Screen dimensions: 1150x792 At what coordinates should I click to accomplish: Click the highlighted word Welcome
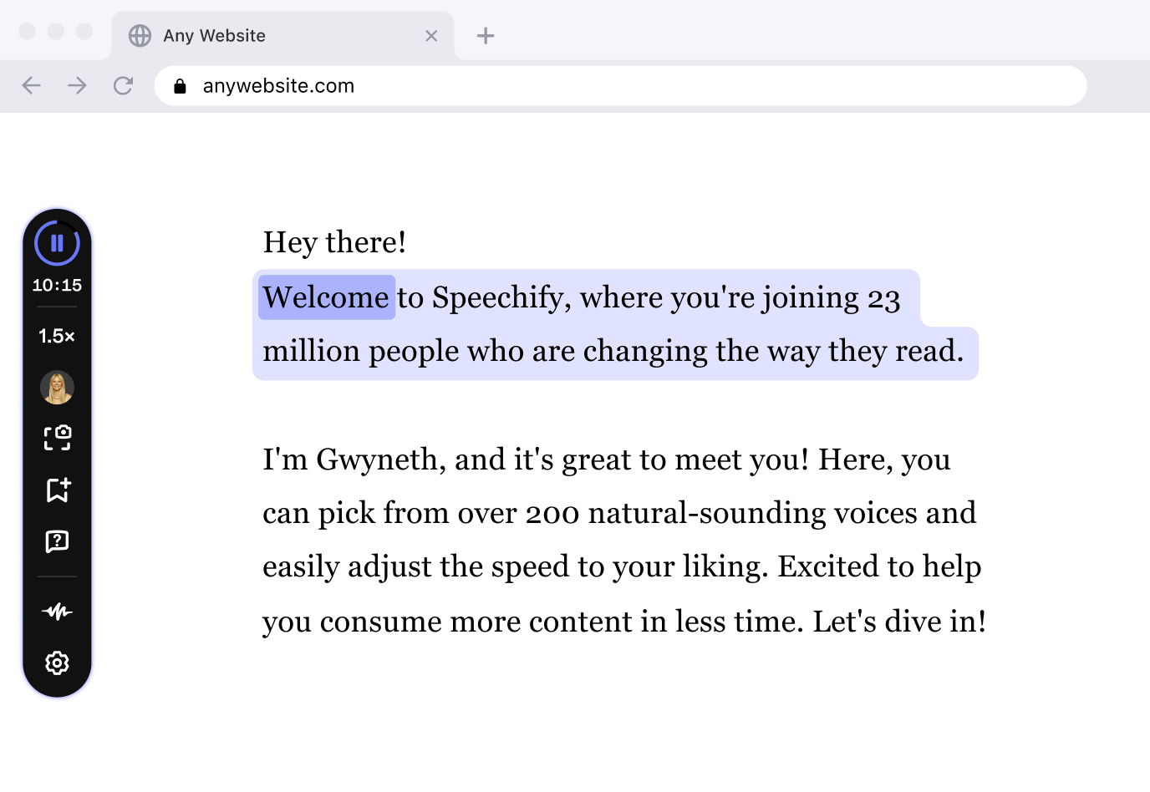(326, 297)
